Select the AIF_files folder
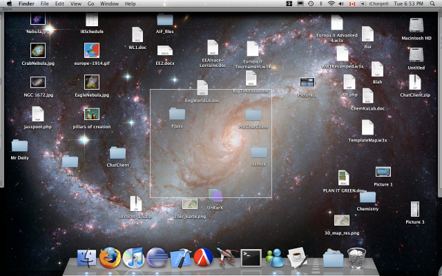Screen dimensions: 442x276 pos(165,19)
